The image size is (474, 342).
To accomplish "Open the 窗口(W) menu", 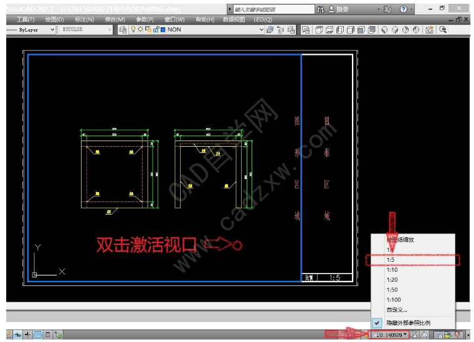I will (x=174, y=20).
